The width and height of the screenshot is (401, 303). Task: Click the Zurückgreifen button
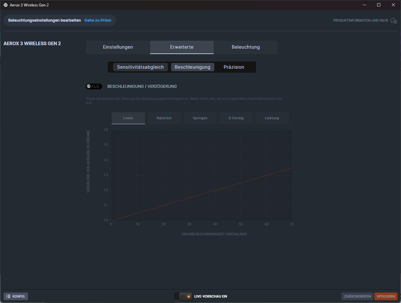[357, 296]
